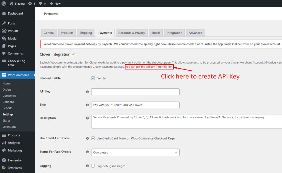Screen dimensions: 282x173
Task: Select the Payments tab
Action: click(x=105, y=33)
